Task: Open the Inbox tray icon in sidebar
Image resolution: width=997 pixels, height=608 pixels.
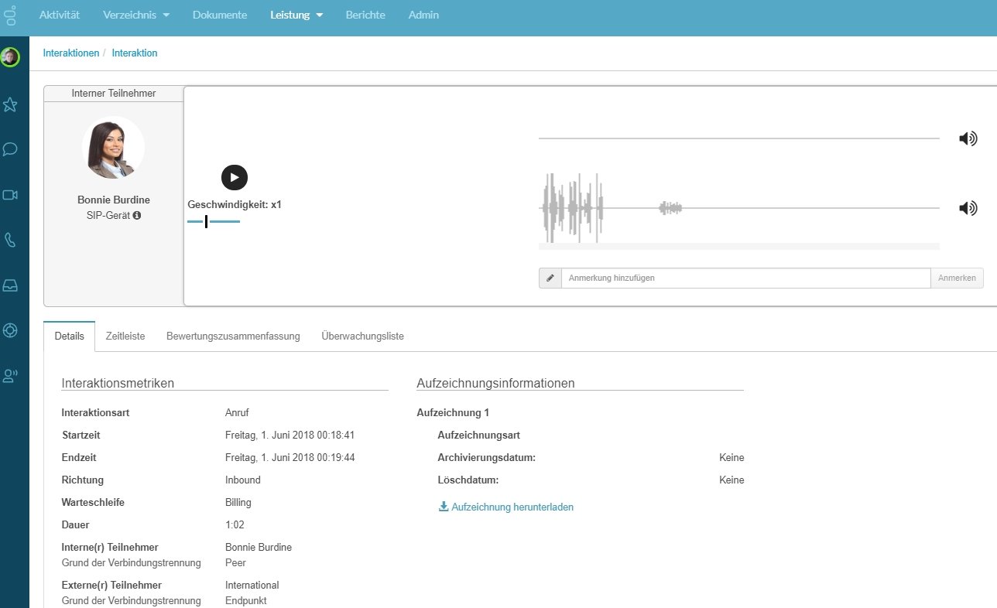Action: (10, 285)
